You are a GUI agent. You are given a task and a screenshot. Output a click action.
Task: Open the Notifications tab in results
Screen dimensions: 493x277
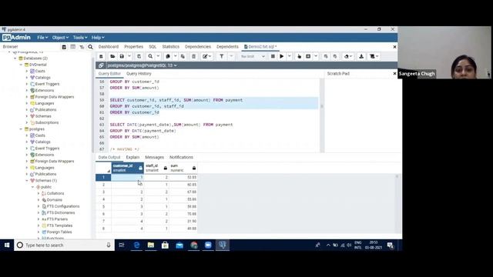pos(182,157)
